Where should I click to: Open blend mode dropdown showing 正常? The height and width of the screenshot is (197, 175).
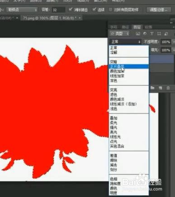[125, 42]
